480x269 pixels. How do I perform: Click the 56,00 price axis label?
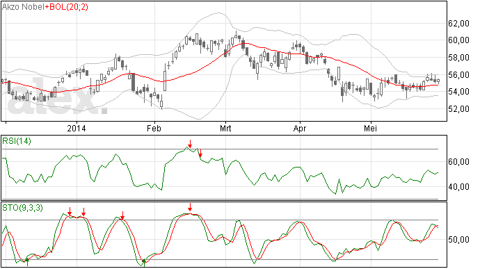[458, 74]
